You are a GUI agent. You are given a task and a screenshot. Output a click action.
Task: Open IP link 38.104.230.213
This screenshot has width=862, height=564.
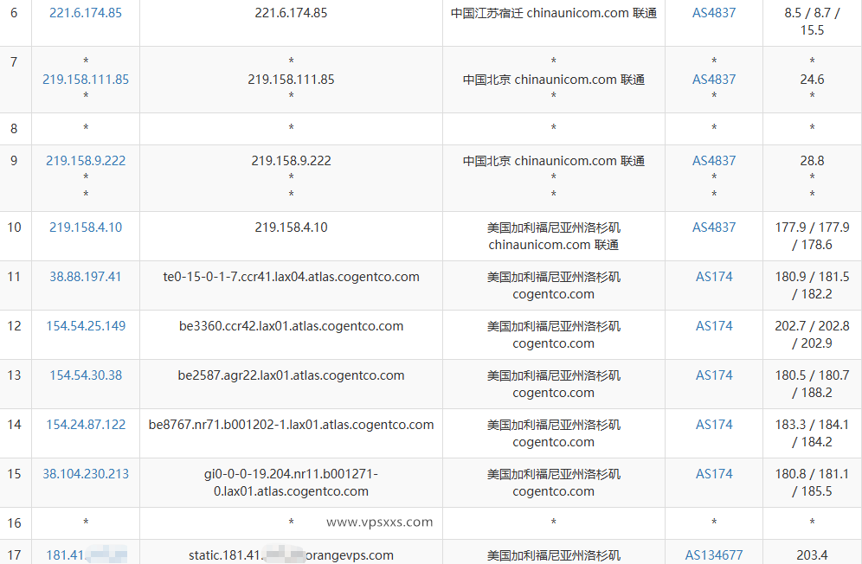86,474
